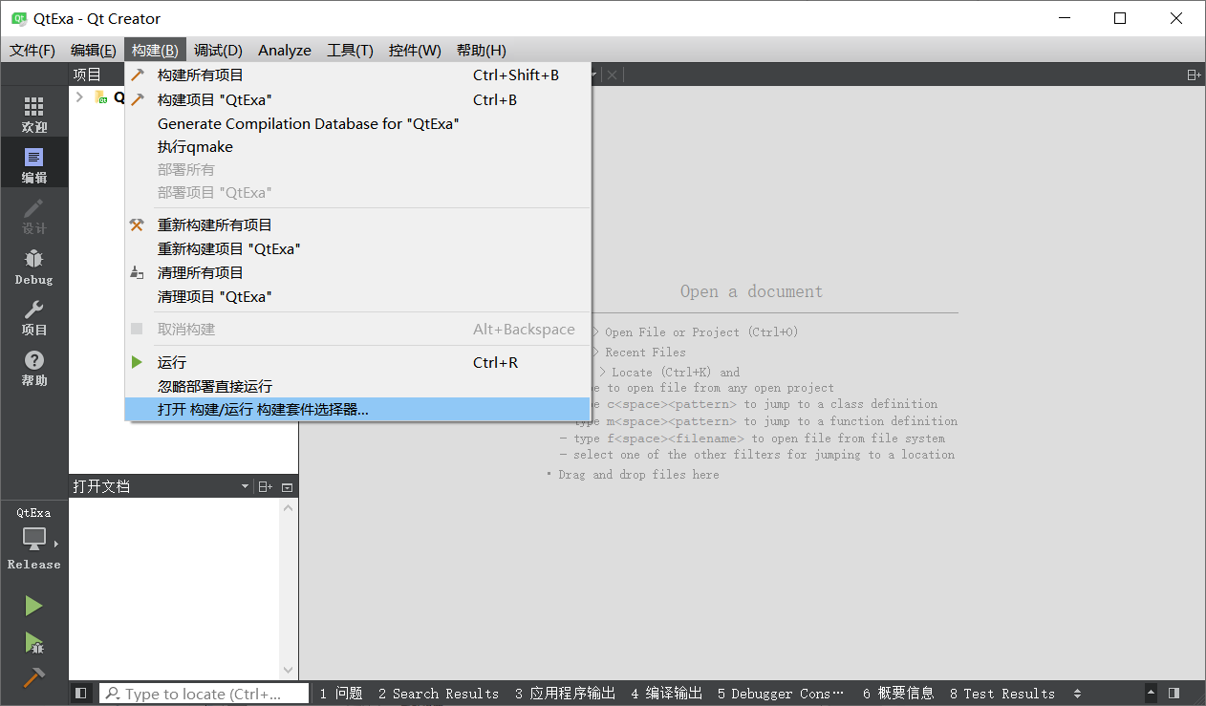Viewport: 1206px width, 706px height.
Task: Choose 构建项目 "QtExa" menu entry
Action: point(357,100)
